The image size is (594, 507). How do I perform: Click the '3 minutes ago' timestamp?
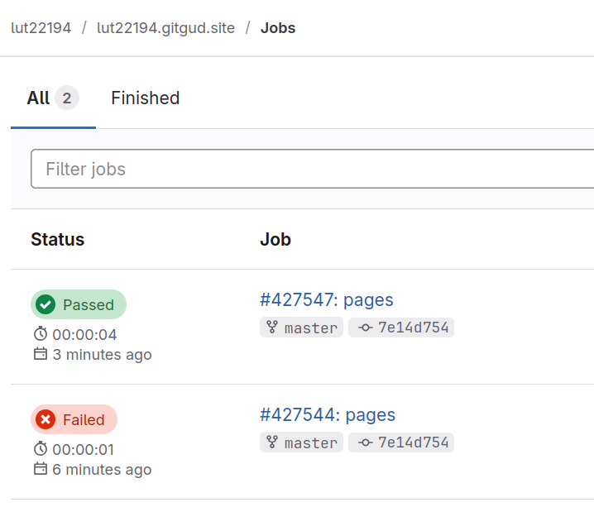(102, 355)
